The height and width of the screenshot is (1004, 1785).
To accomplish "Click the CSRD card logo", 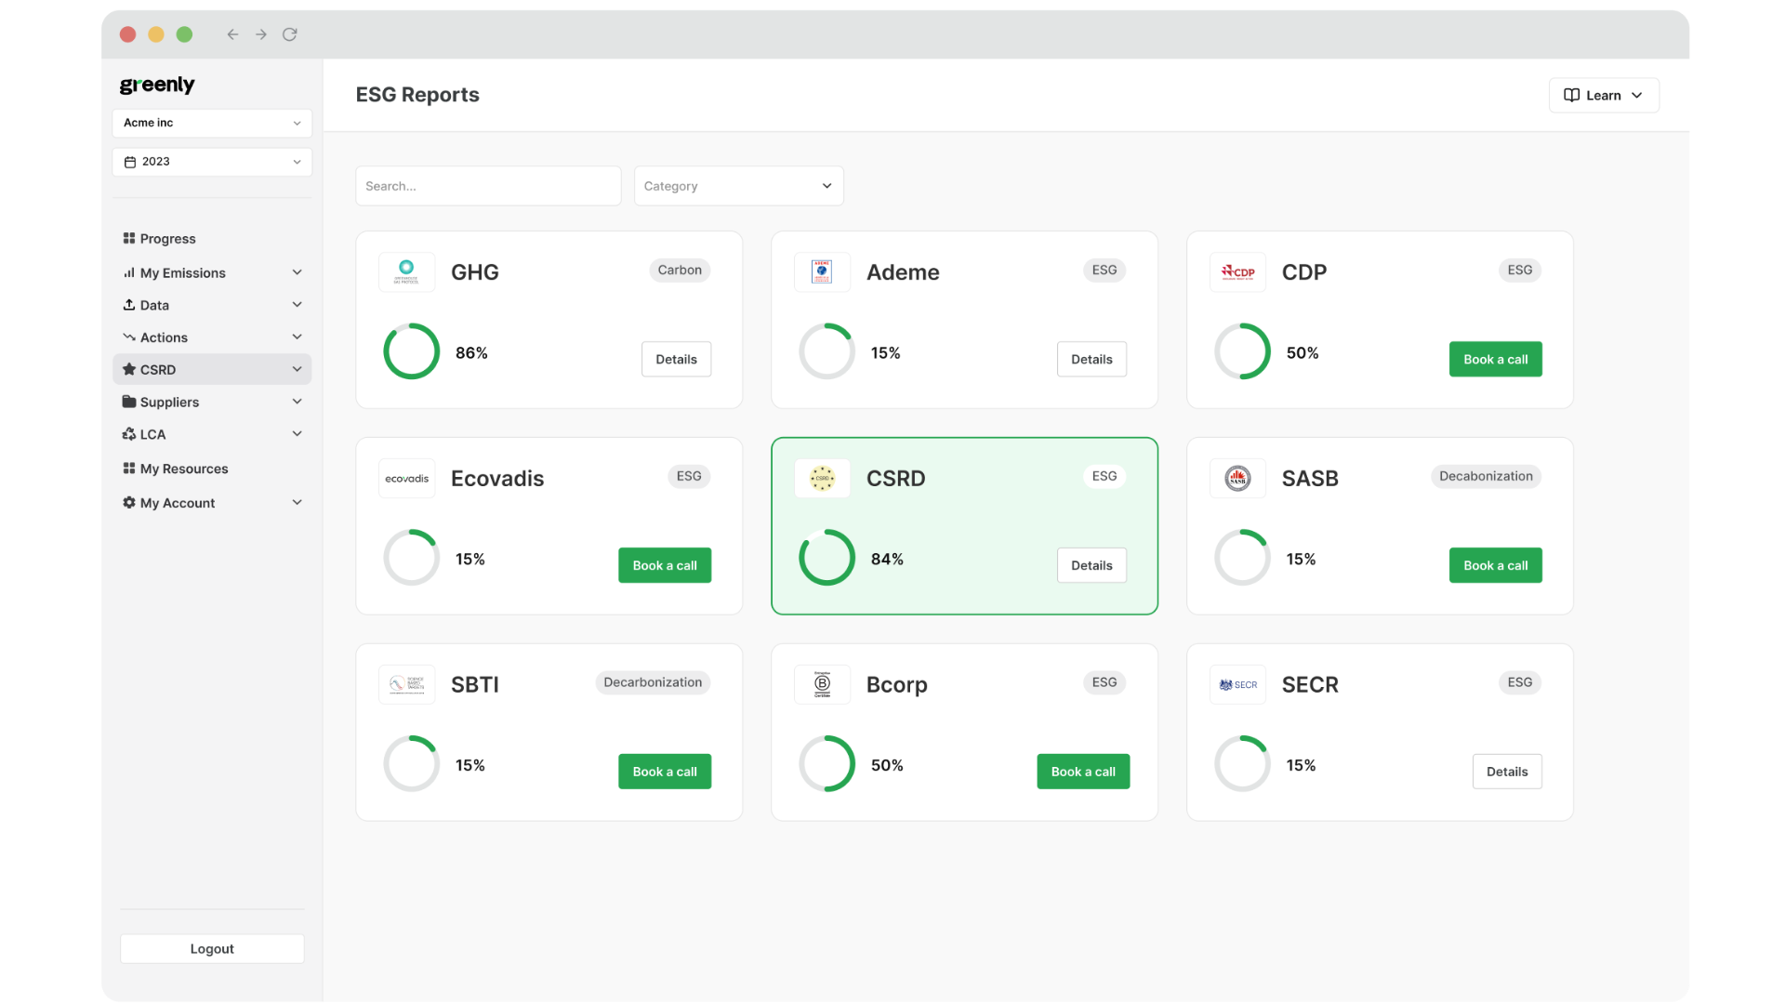I will tap(822, 479).
